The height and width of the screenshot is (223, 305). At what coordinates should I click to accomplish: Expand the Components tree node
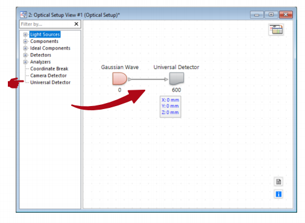[x=25, y=41]
